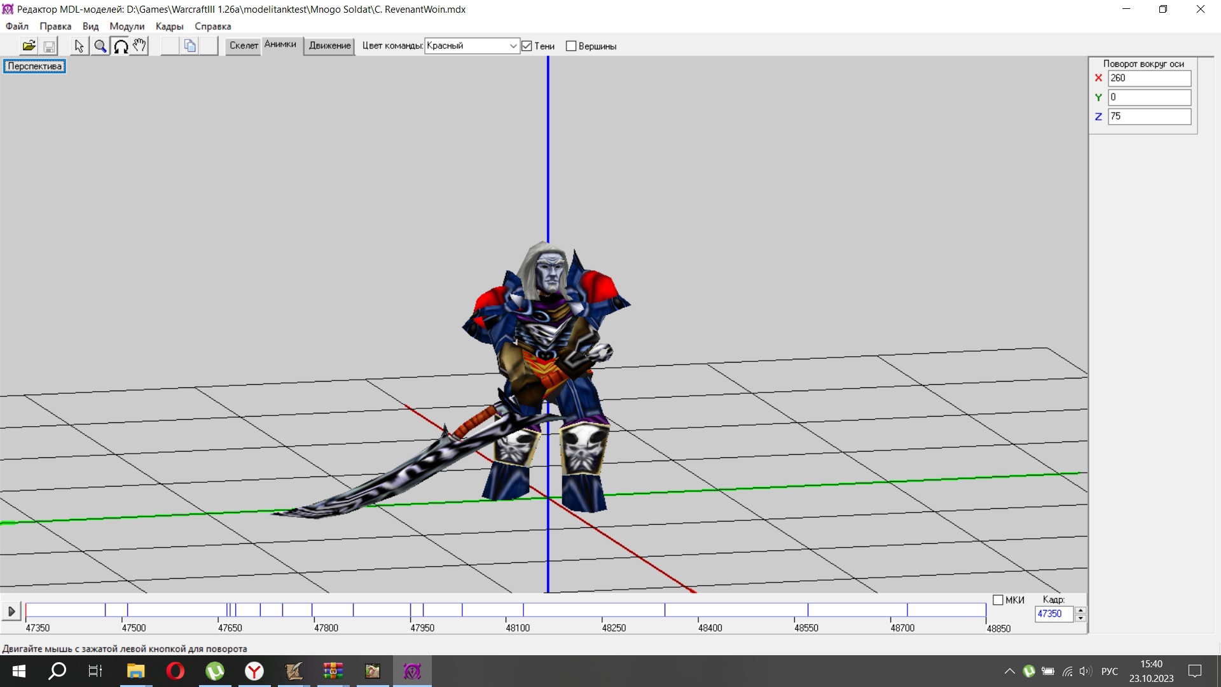Screen dimensions: 1221x687
Task: Enable the МКИ checkbox
Action: coord(998,600)
